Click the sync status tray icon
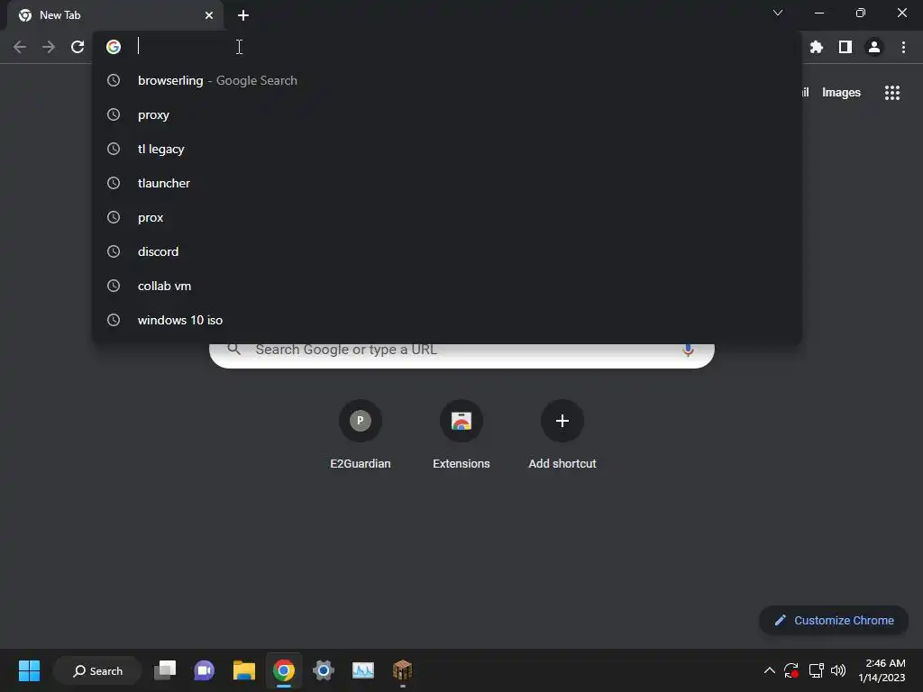This screenshot has width=923, height=692. (791, 670)
